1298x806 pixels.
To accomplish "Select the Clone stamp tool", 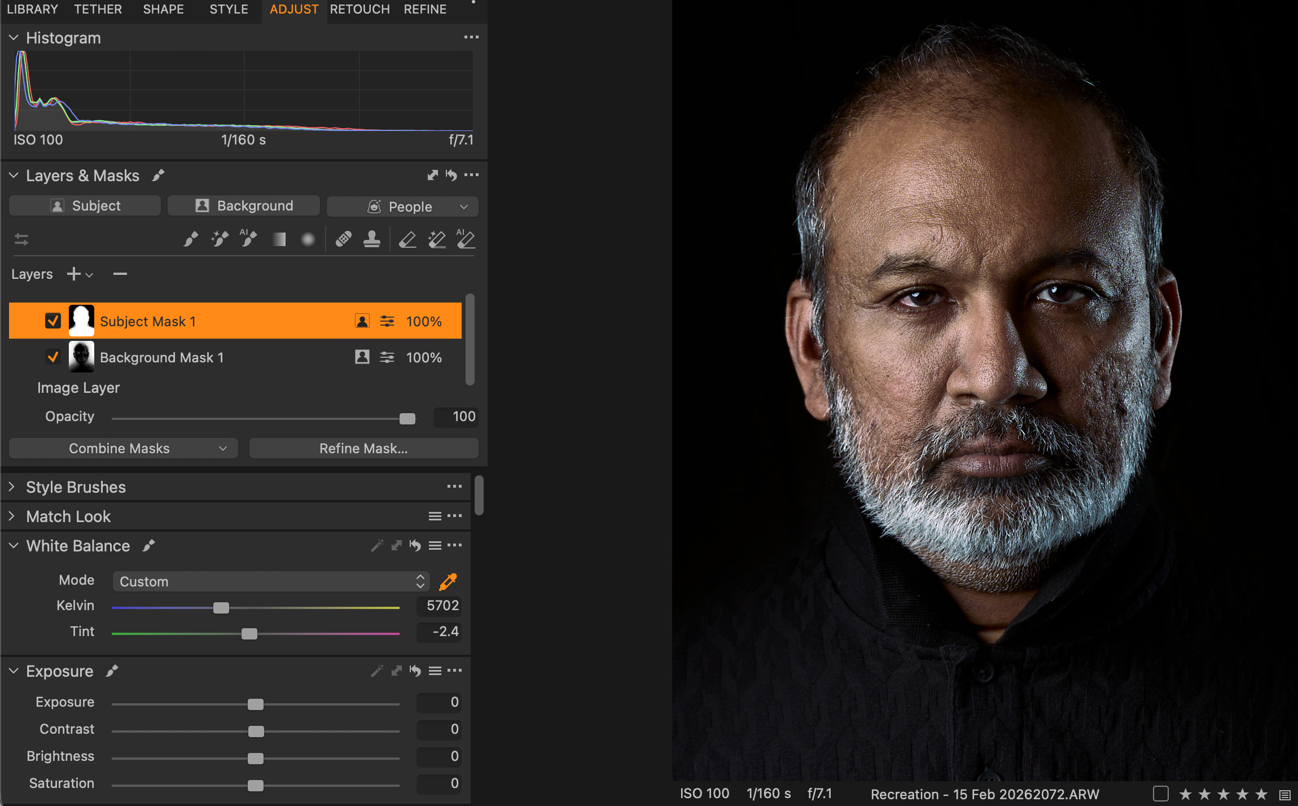I will tap(371, 240).
